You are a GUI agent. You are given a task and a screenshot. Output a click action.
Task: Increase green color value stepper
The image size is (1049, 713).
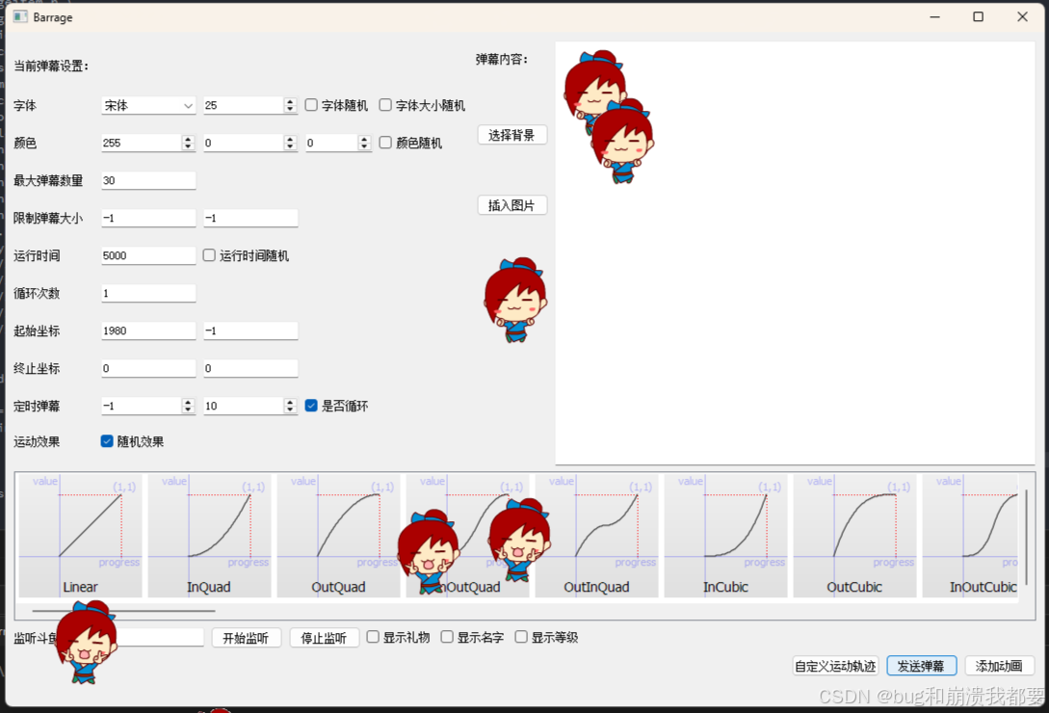pos(290,140)
